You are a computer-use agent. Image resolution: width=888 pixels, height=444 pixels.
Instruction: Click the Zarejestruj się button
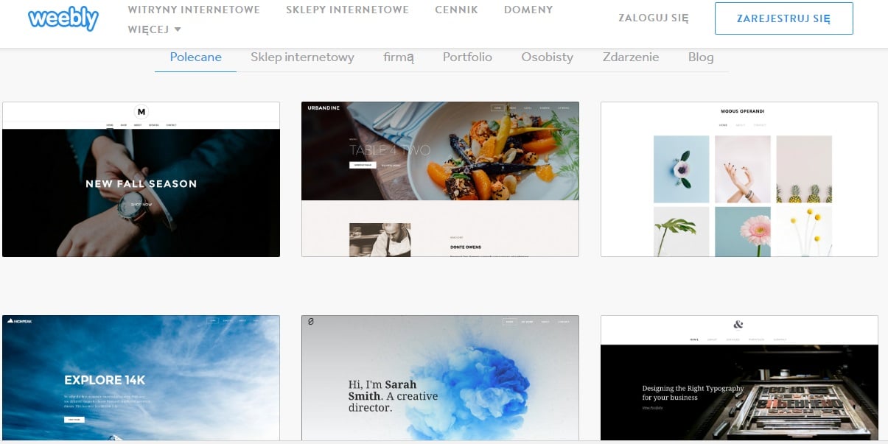pos(783,18)
